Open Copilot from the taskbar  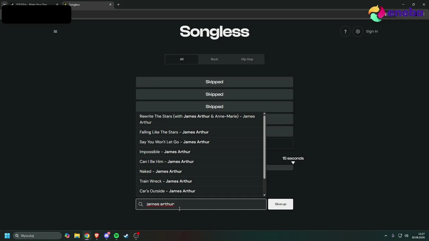(x=67, y=236)
